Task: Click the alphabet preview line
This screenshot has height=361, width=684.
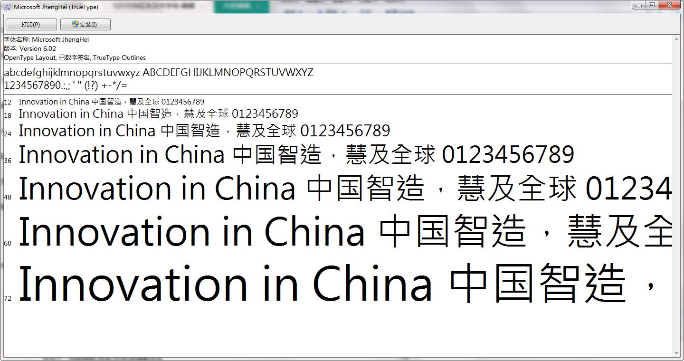Action: pos(159,72)
